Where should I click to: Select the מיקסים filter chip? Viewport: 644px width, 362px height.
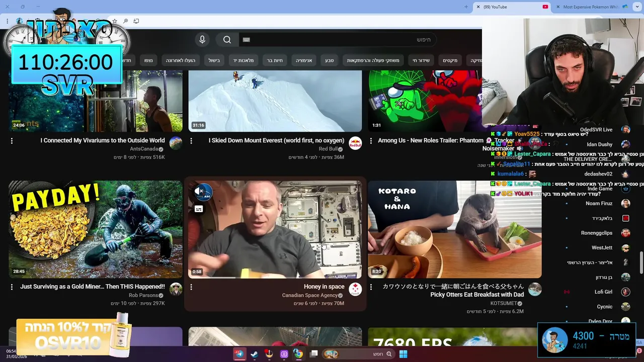point(450,60)
